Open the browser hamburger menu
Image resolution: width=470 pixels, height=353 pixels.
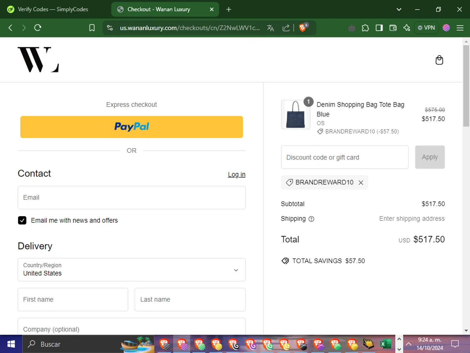[x=460, y=28]
